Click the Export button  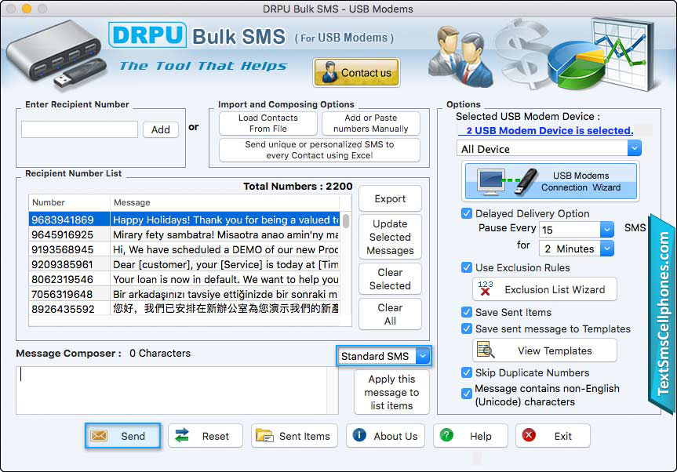click(390, 198)
